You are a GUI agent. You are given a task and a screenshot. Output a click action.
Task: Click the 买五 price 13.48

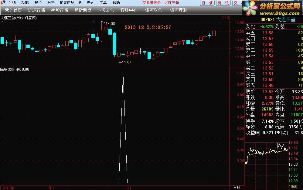(268, 85)
